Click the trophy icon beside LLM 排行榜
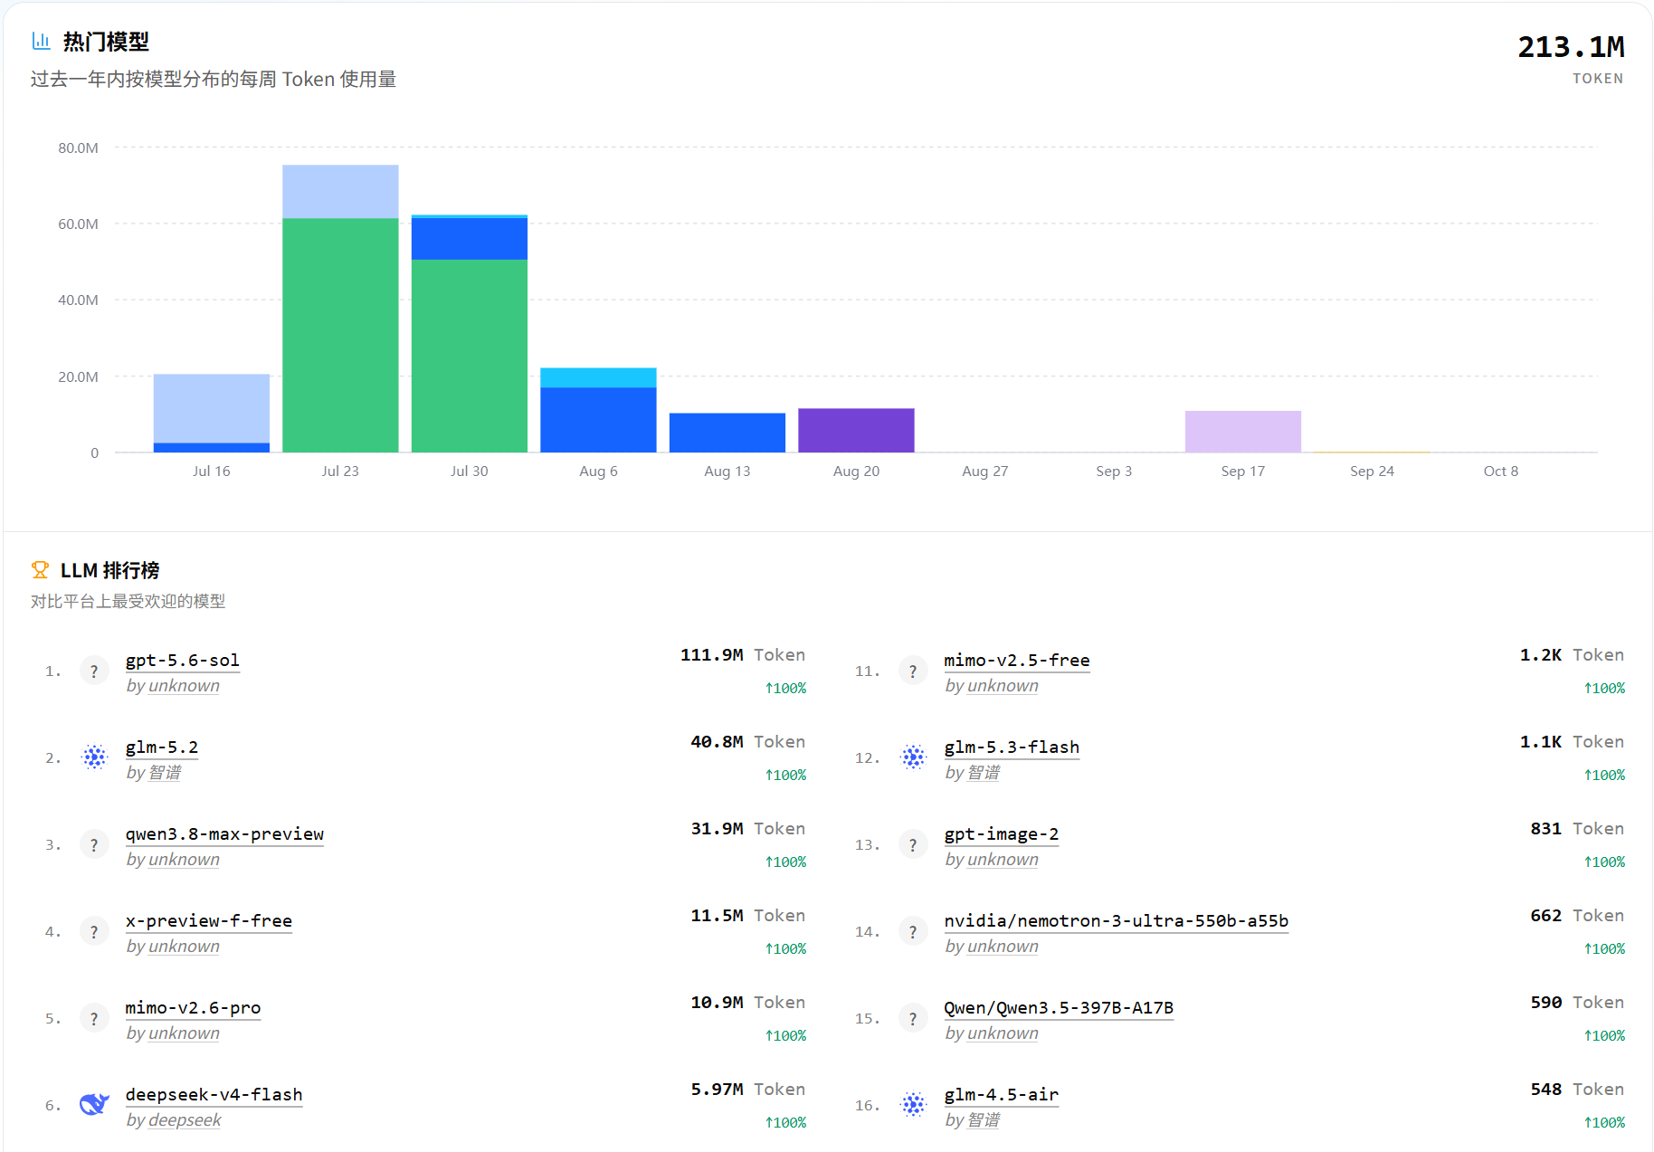The image size is (1654, 1152). tap(40, 569)
